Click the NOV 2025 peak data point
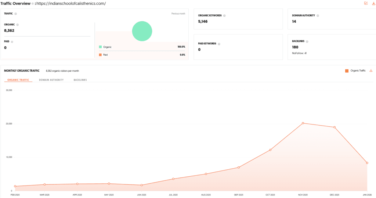The width and height of the screenshot is (376, 198). pyautogui.click(x=303, y=123)
